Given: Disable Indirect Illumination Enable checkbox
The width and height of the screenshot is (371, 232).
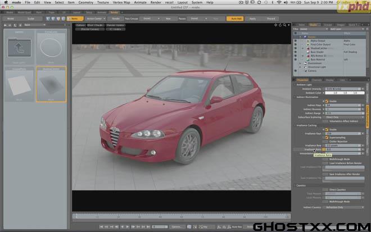Looking at the screenshot, I should click(327, 101).
